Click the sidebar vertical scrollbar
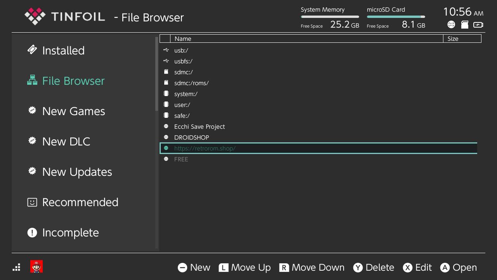The height and width of the screenshot is (280, 497). (156, 74)
